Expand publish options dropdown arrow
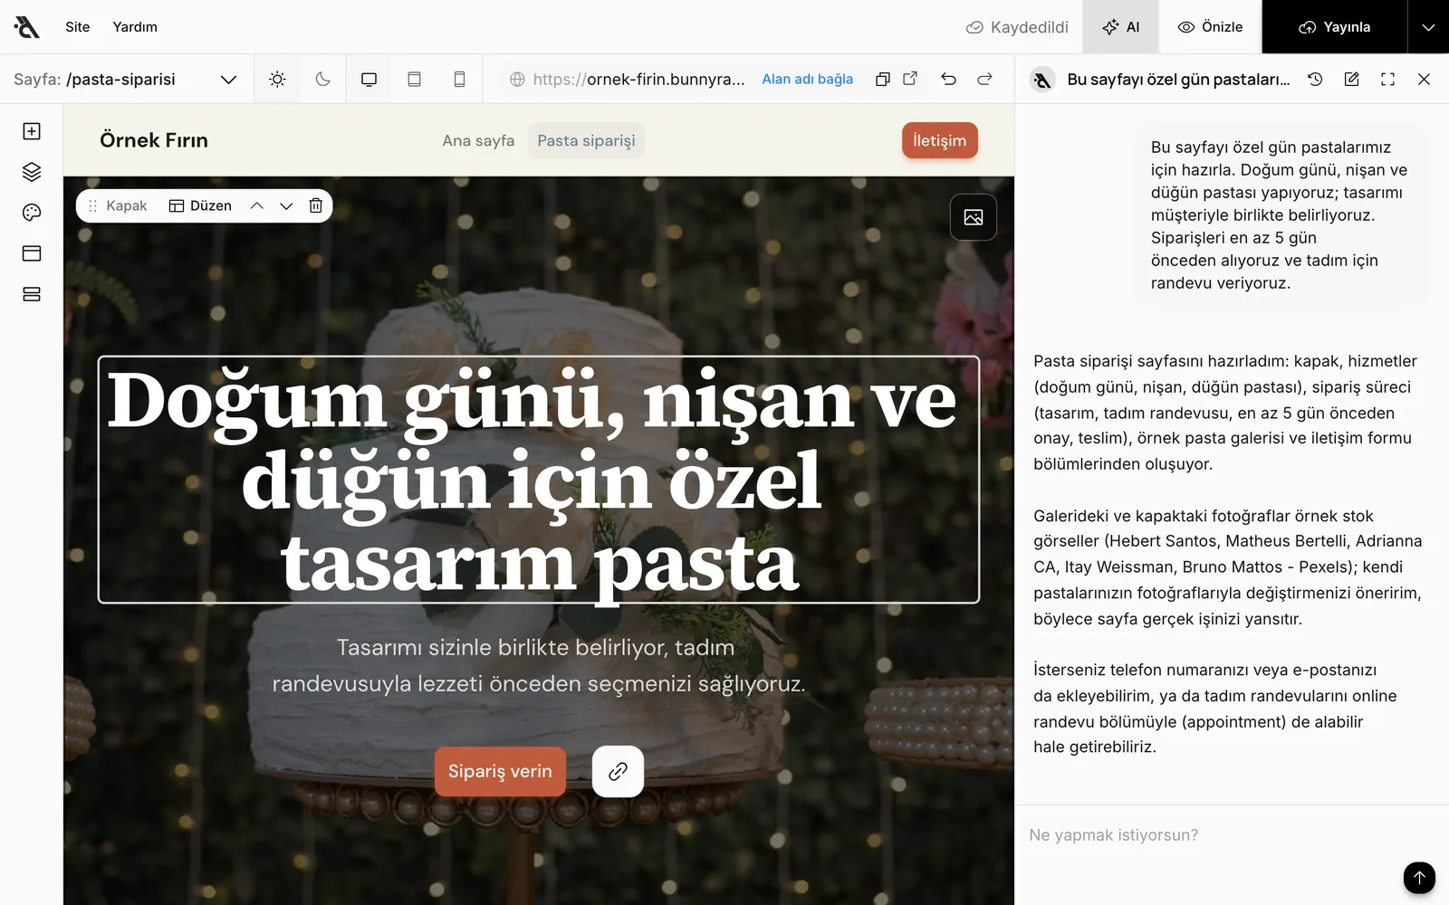The height and width of the screenshot is (905, 1449). pyautogui.click(x=1428, y=27)
